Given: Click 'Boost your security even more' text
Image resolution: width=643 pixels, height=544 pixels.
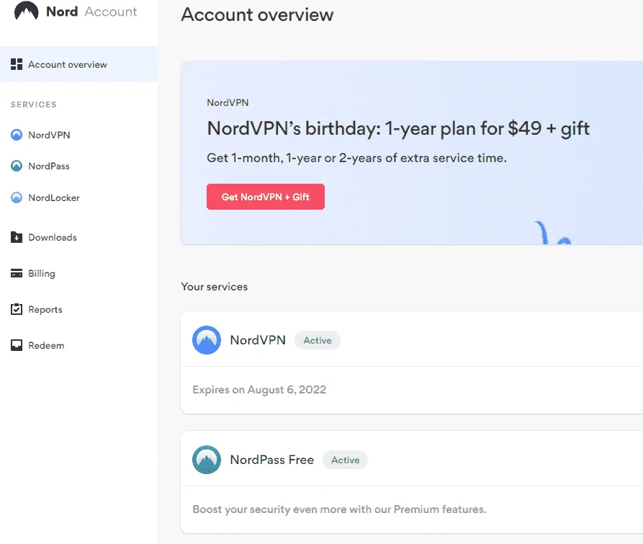Looking at the screenshot, I should pos(339,509).
